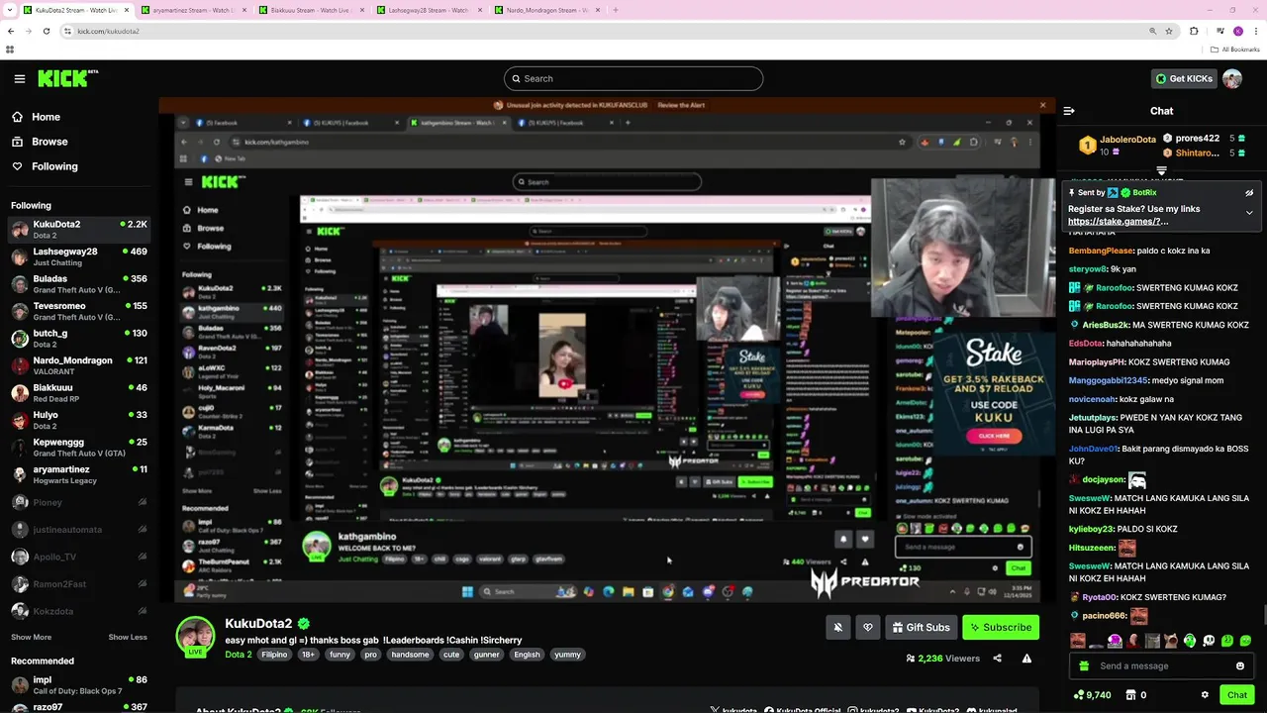1267x713 pixels.
Task: Toggle stream notifications bell
Action: click(x=837, y=627)
